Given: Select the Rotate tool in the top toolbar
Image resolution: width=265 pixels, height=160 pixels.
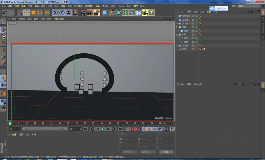Looking at the screenshot, I should 40,12.
